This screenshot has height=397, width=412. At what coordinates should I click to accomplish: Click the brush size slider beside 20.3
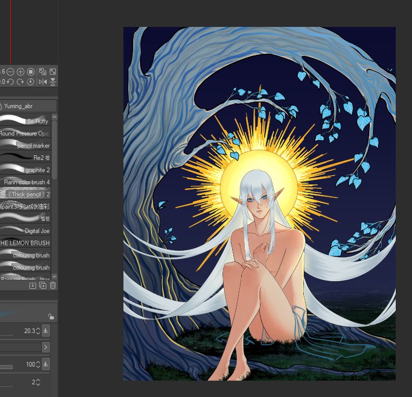tap(6, 335)
